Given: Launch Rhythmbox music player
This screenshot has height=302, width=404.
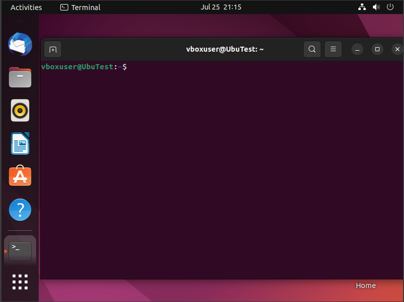Looking at the screenshot, I should (20, 110).
